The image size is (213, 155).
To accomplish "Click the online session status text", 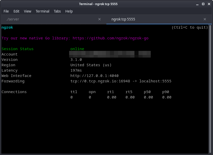I will click(x=77, y=49).
